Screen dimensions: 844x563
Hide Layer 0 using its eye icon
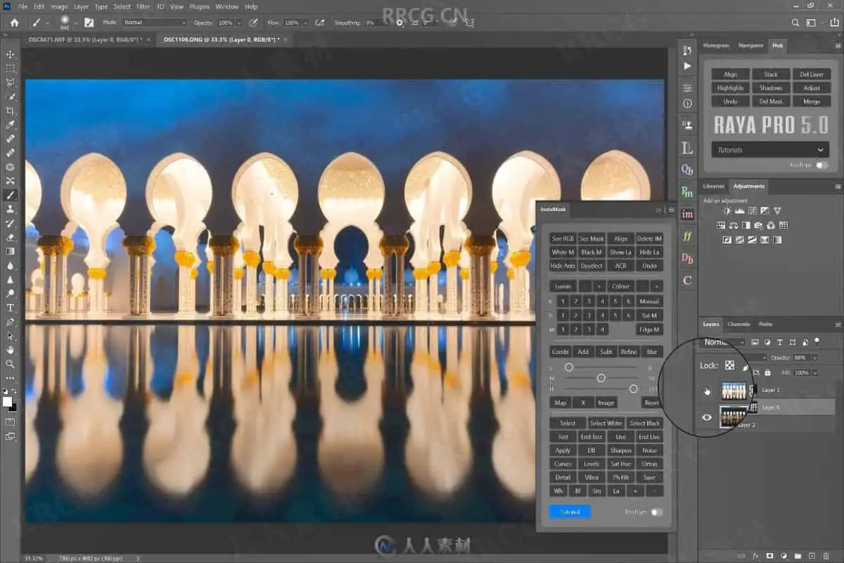[707, 417]
